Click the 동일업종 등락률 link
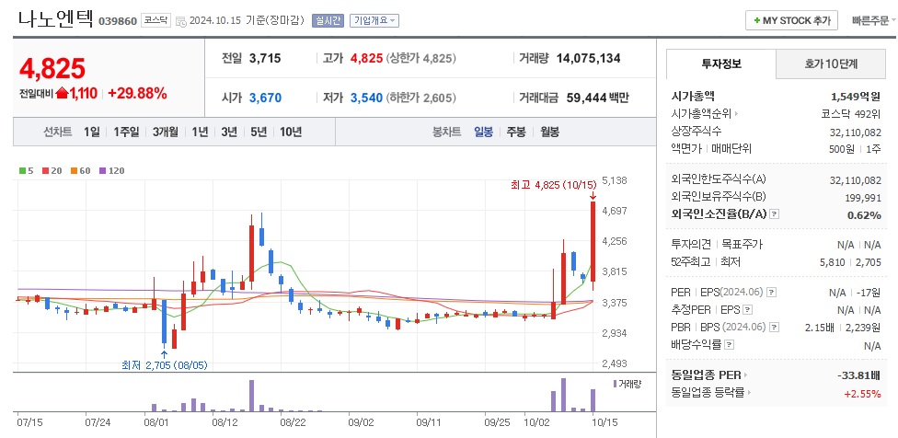This screenshot has width=898, height=438. (x=708, y=393)
